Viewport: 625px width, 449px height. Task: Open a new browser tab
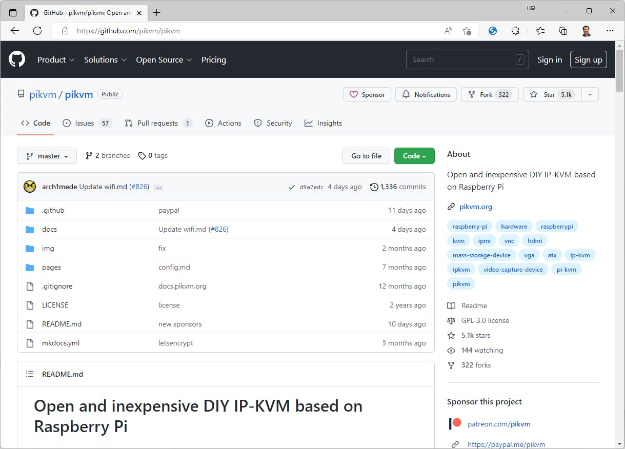click(x=157, y=12)
